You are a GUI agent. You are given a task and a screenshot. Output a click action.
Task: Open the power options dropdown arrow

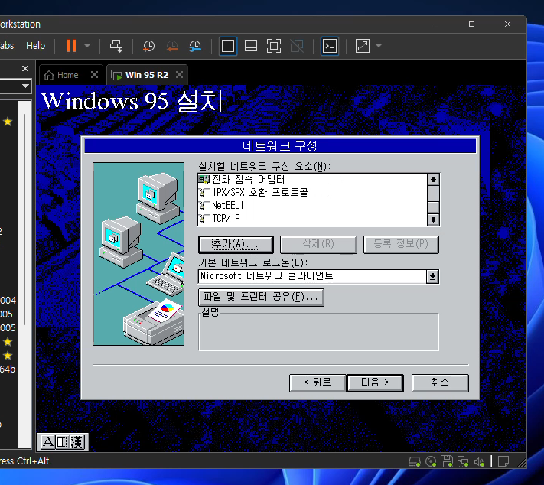pos(87,46)
